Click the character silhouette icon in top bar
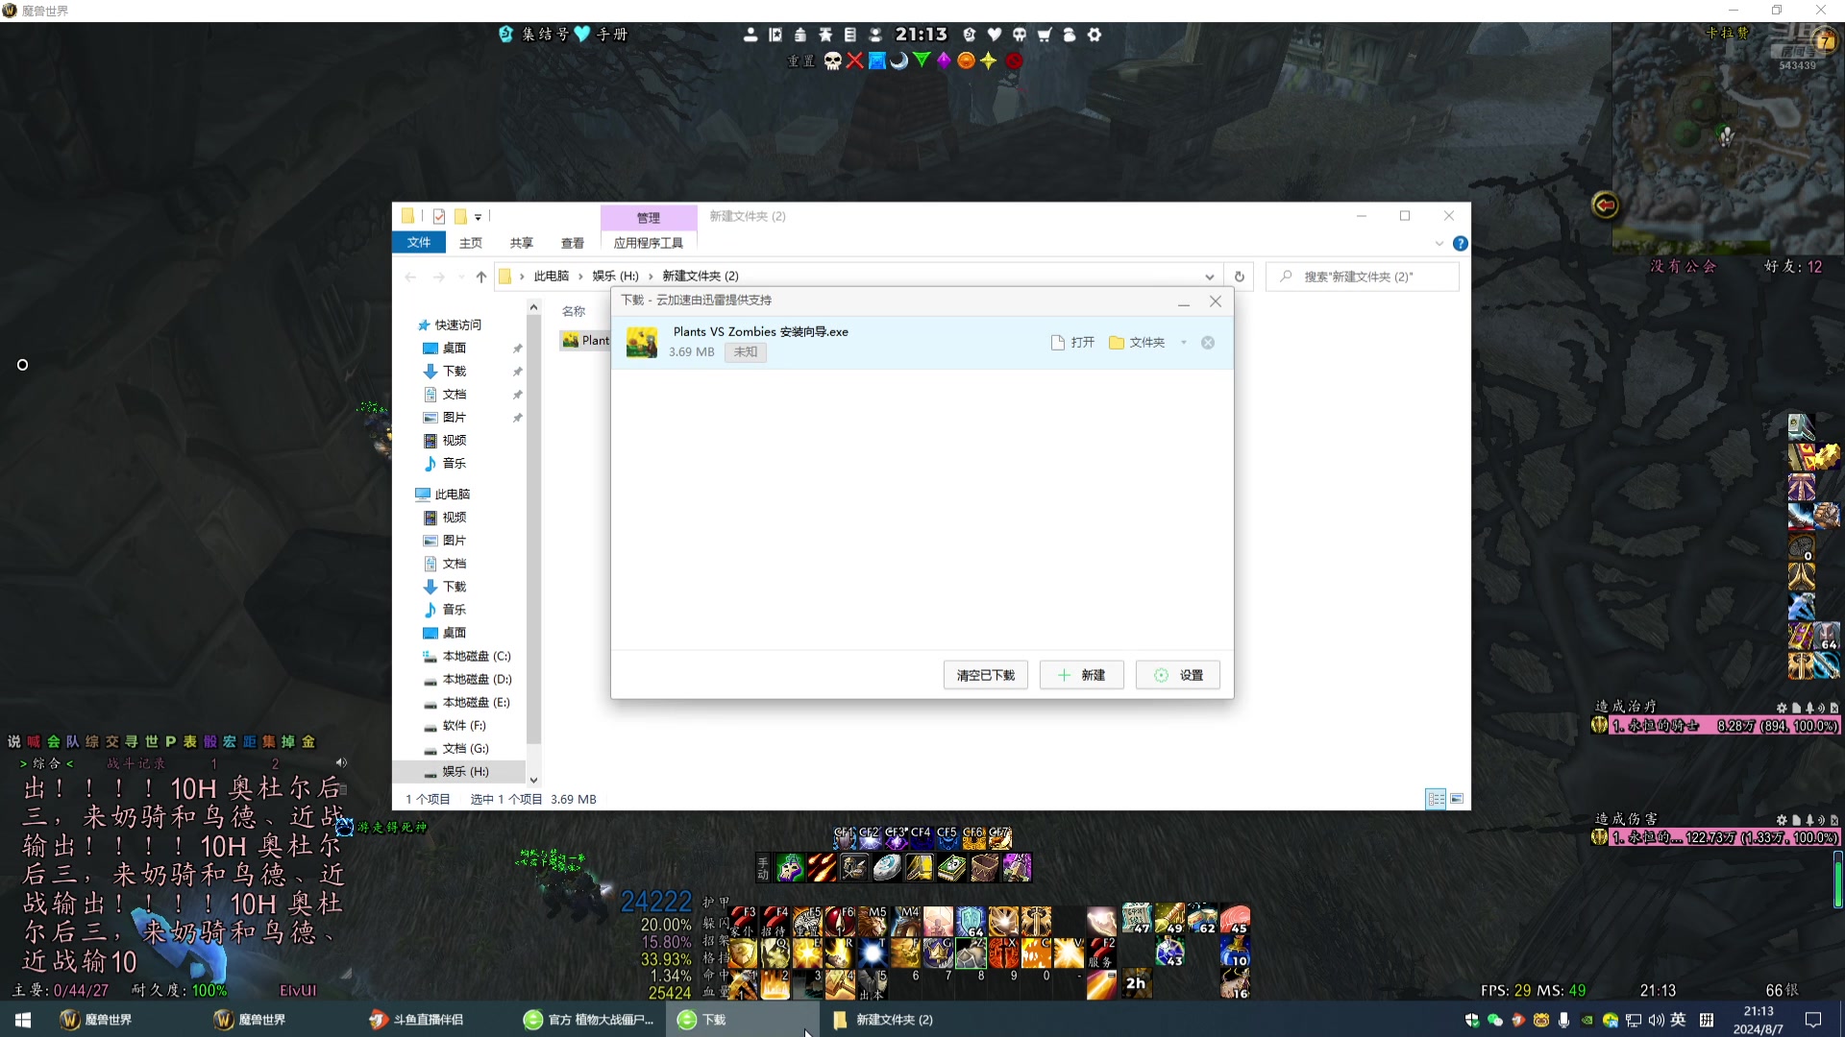 (x=750, y=35)
